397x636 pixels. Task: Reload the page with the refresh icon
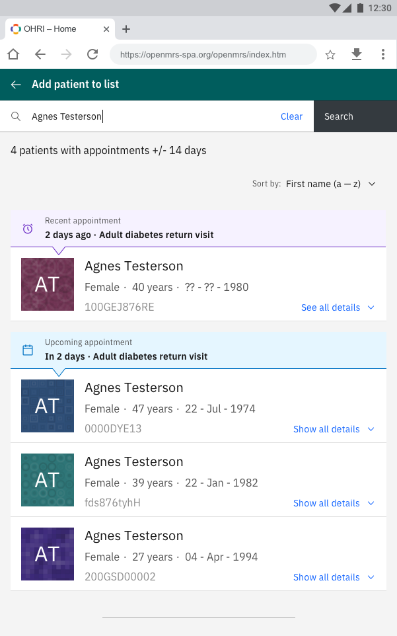coord(92,55)
